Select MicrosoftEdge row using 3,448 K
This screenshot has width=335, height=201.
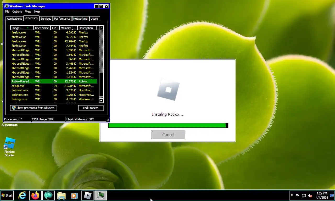[54, 64]
